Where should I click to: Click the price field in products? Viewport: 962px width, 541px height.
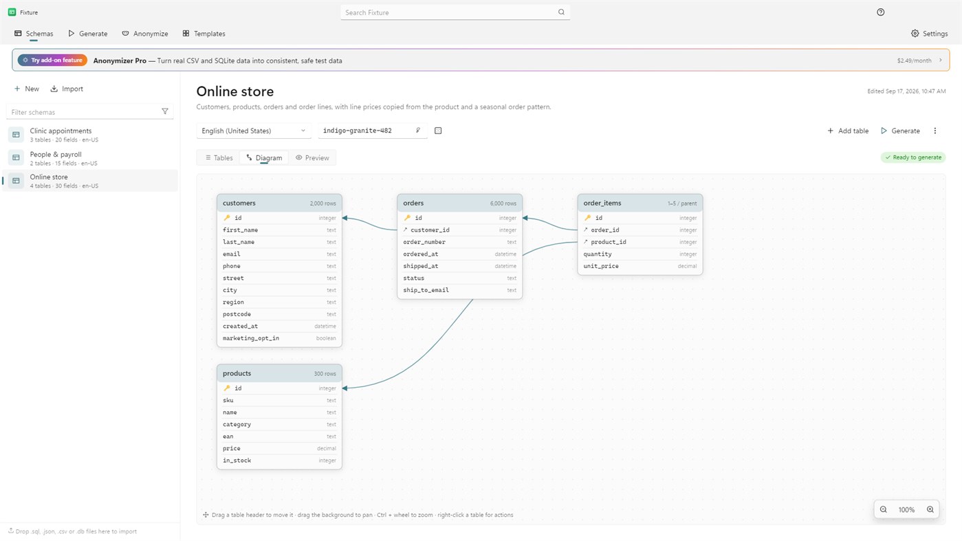279,448
